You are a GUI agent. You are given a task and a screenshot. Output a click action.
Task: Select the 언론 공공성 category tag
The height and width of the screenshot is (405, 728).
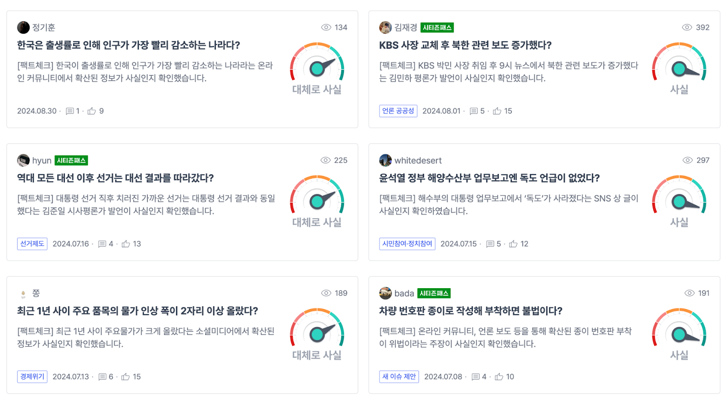click(398, 111)
